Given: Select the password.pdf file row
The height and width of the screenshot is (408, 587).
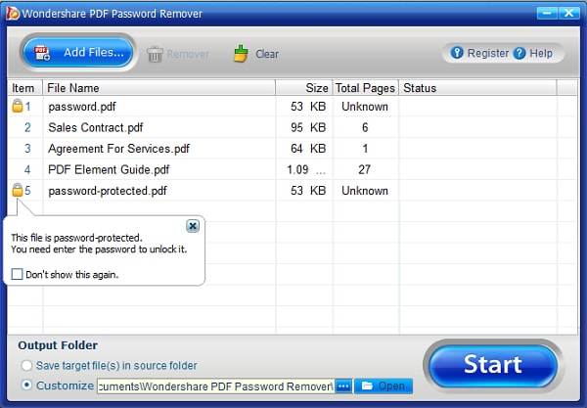Looking at the screenshot, I should [292, 107].
